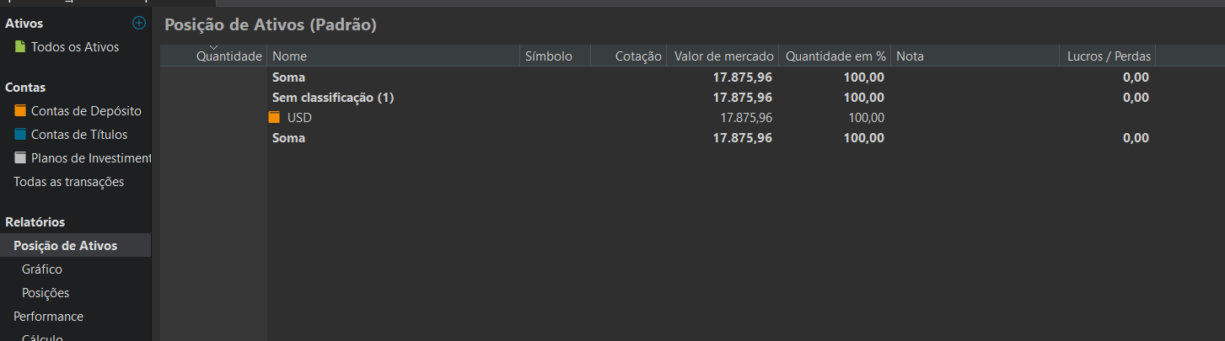Click the orange account icon beside USD row
The image size is (1225, 341).
click(274, 118)
